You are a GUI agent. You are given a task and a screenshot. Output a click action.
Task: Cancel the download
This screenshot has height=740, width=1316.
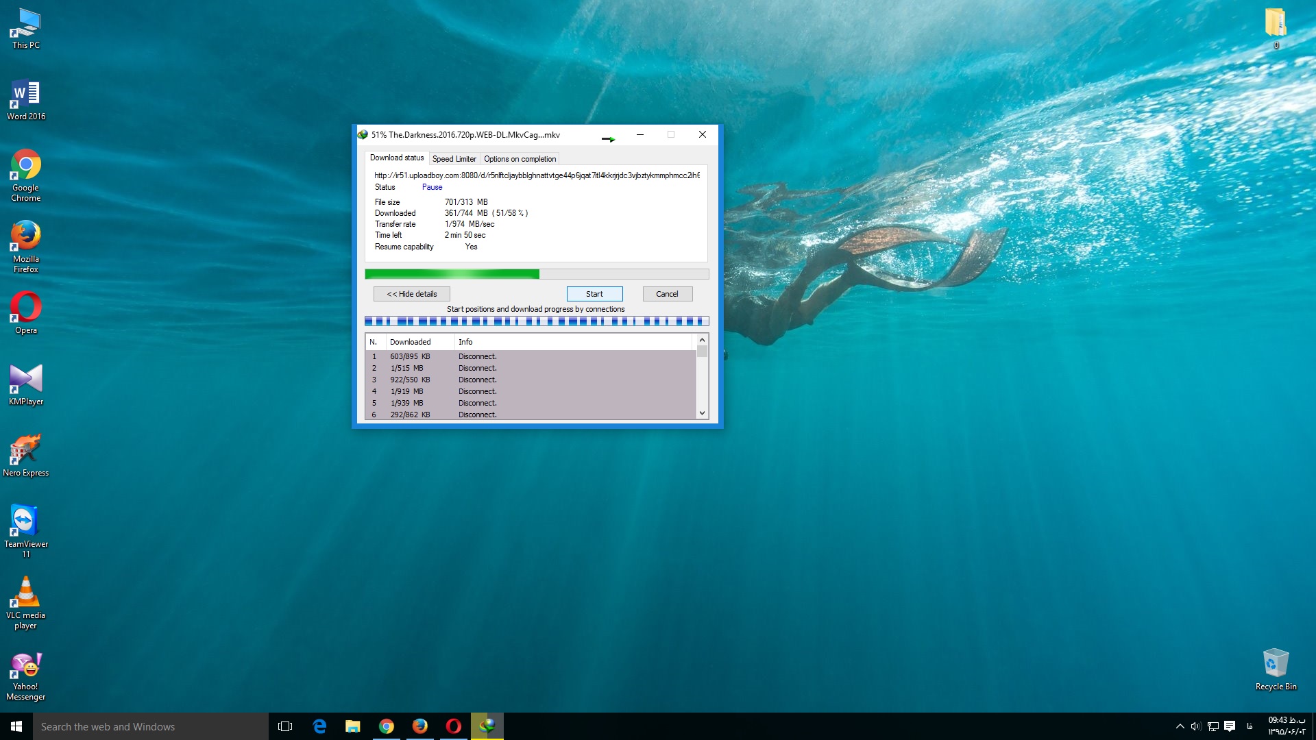(x=667, y=294)
